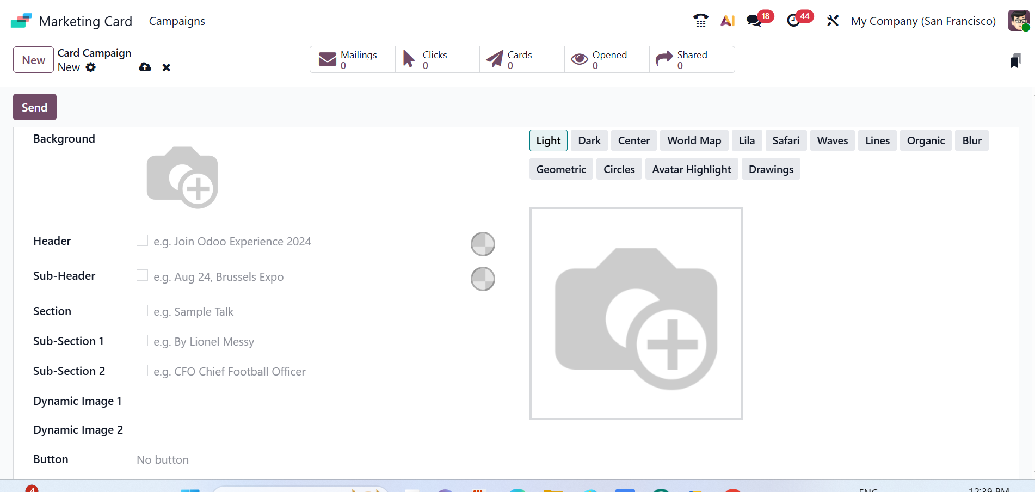Click the Shared arrow icon
The height and width of the screenshot is (492, 1035).
click(x=664, y=58)
